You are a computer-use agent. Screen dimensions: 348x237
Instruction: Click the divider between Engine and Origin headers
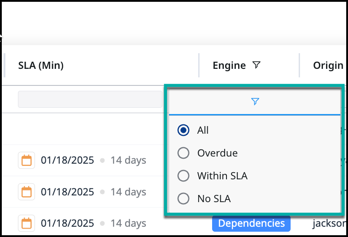coord(299,66)
